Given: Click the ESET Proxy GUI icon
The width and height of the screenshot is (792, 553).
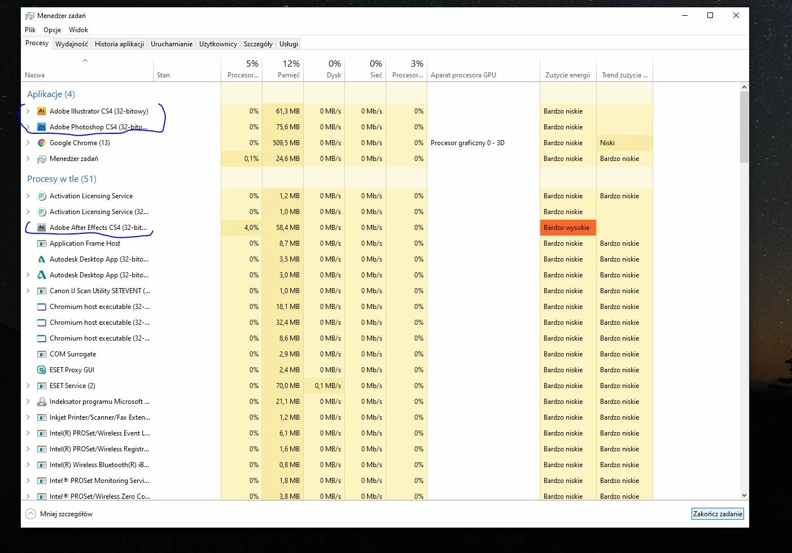Looking at the screenshot, I should [x=41, y=370].
